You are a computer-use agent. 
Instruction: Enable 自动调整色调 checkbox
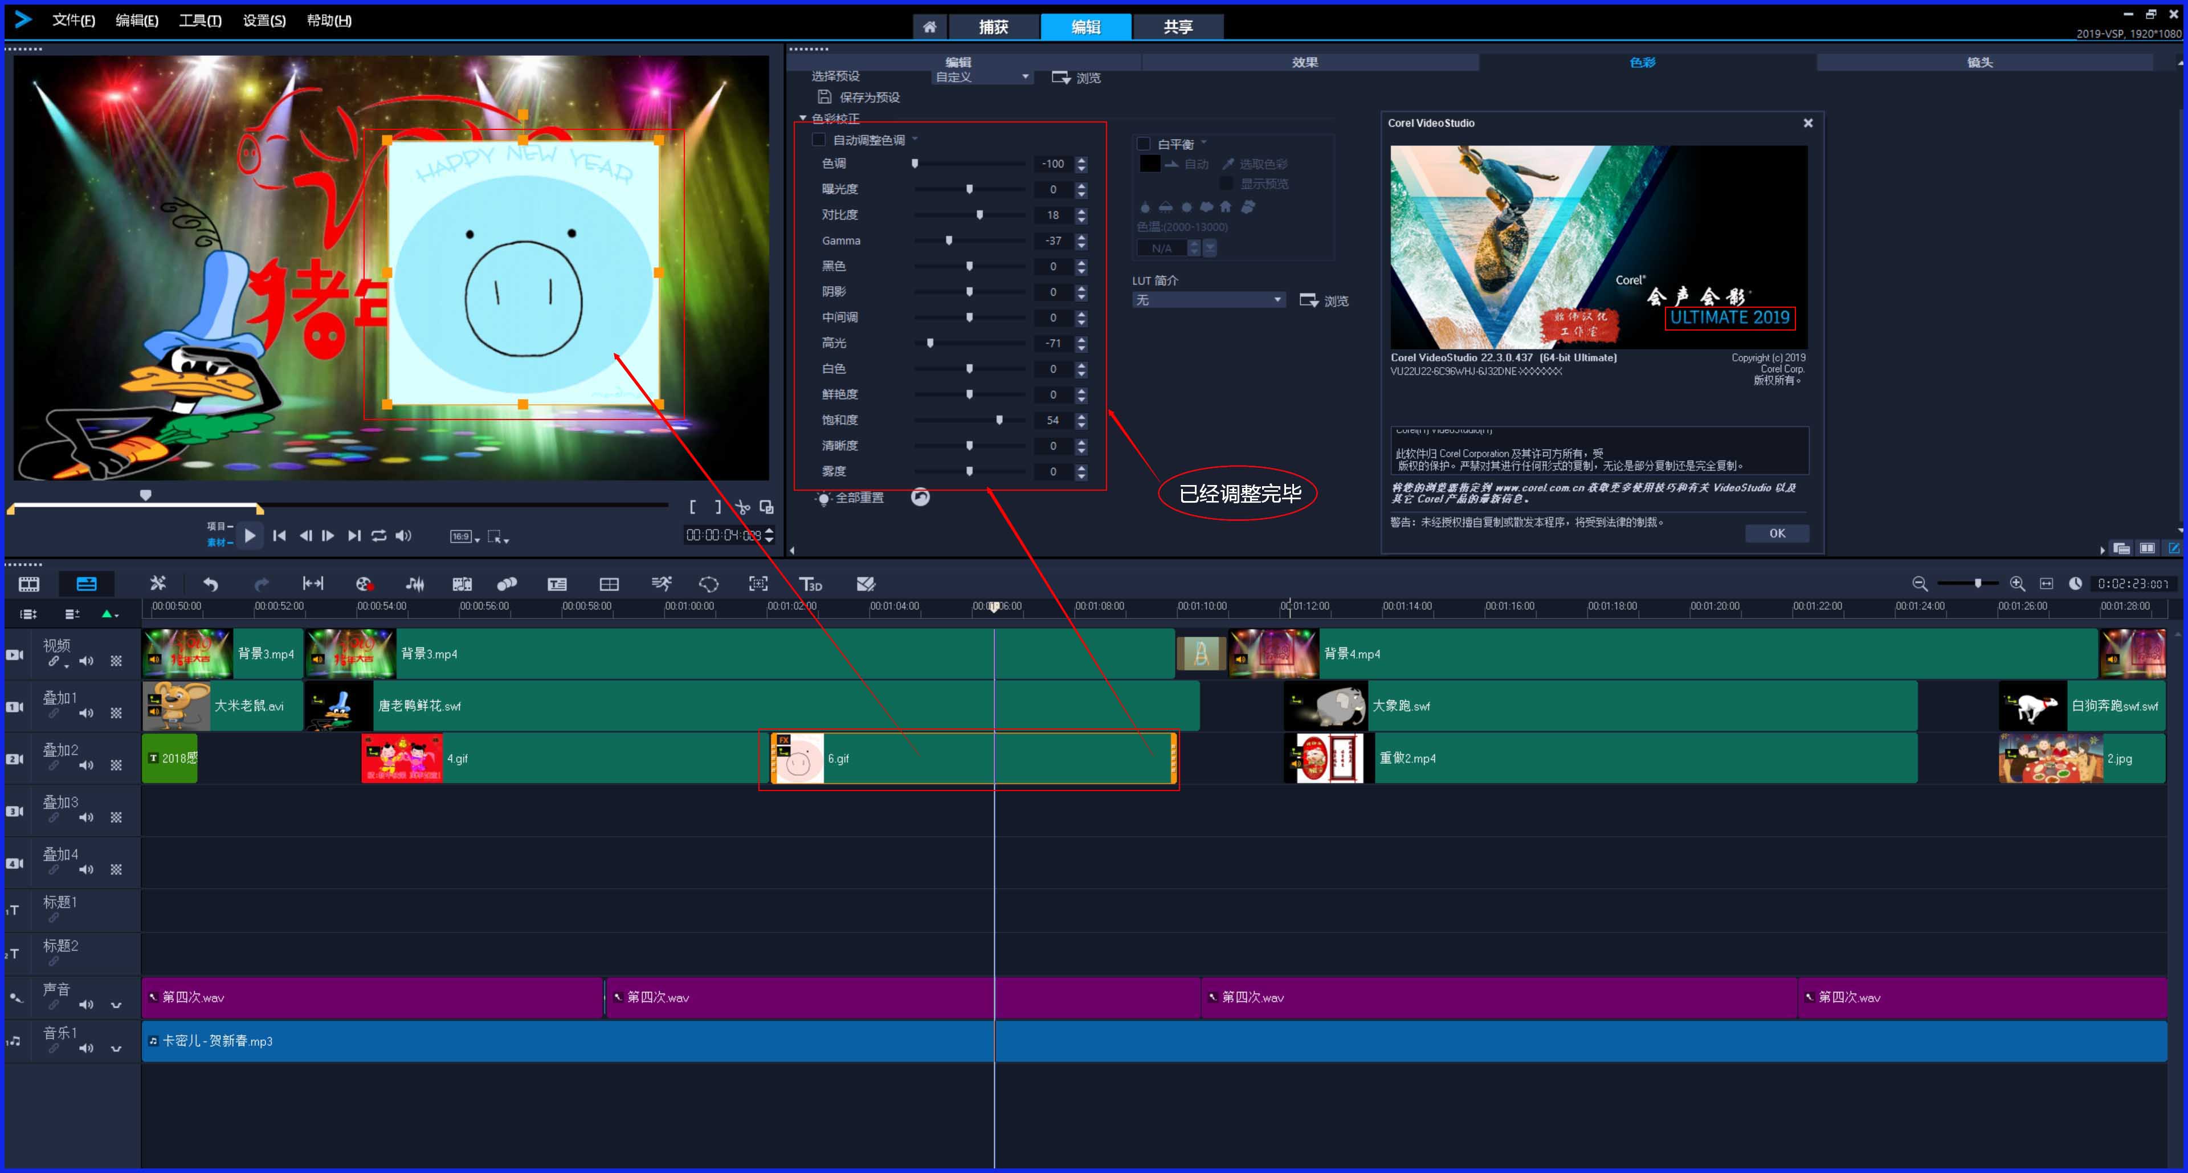(819, 140)
